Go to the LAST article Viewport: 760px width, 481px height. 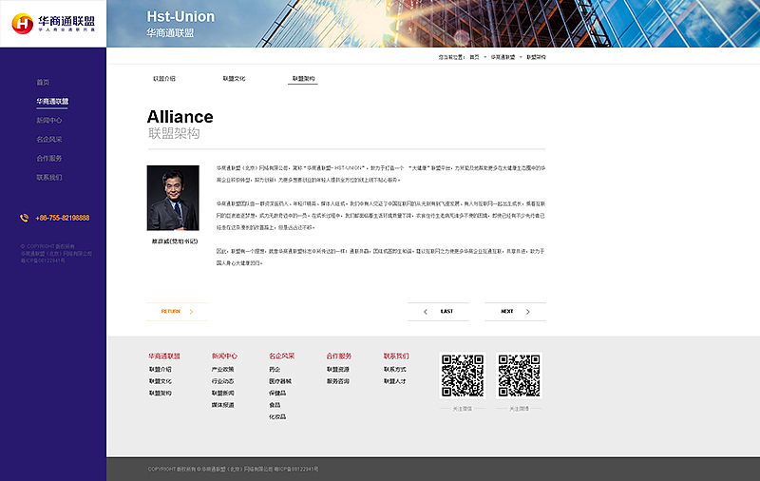point(438,312)
